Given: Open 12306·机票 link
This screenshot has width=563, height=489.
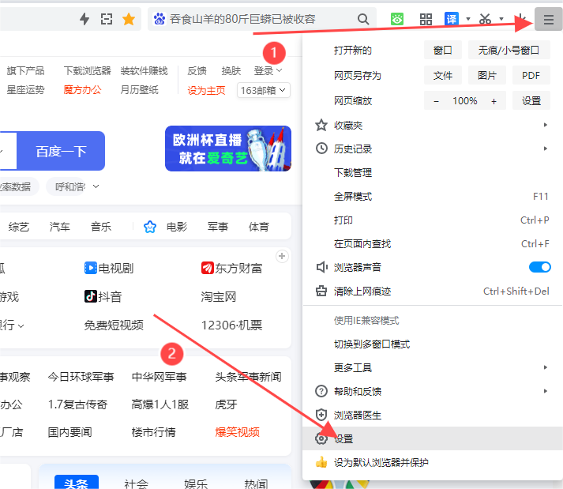Looking at the screenshot, I should point(231,325).
